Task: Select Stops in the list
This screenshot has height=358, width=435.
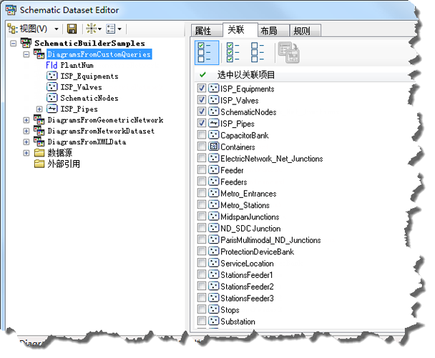Action: (x=230, y=310)
